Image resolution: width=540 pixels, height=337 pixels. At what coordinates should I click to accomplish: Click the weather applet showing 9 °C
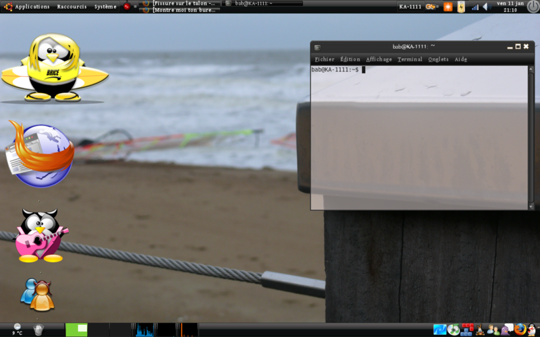pyautogui.click(x=17, y=330)
